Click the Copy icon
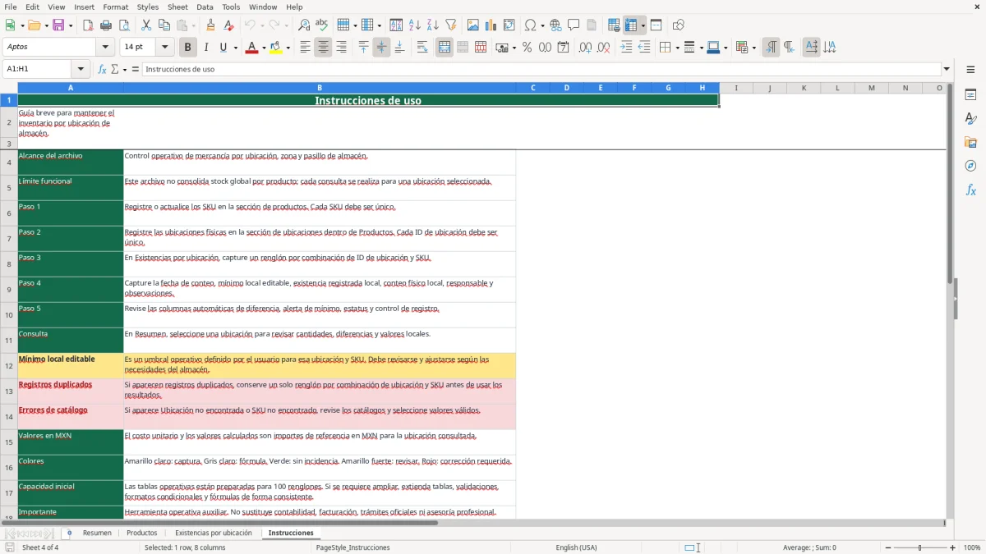This screenshot has height=554, width=986. pos(164,25)
